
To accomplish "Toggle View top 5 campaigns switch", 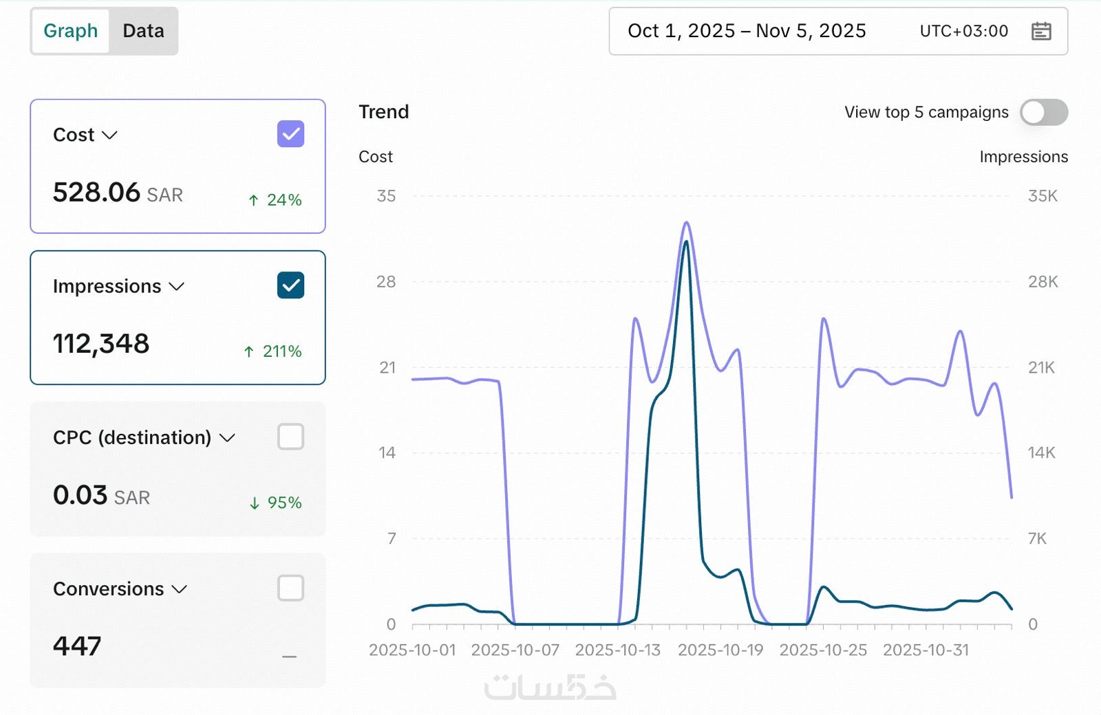I will [1043, 112].
